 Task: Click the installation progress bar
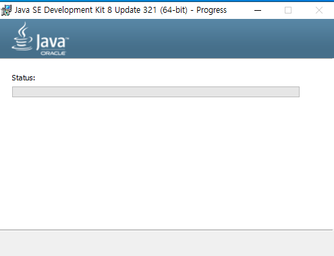click(x=156, y=92)
